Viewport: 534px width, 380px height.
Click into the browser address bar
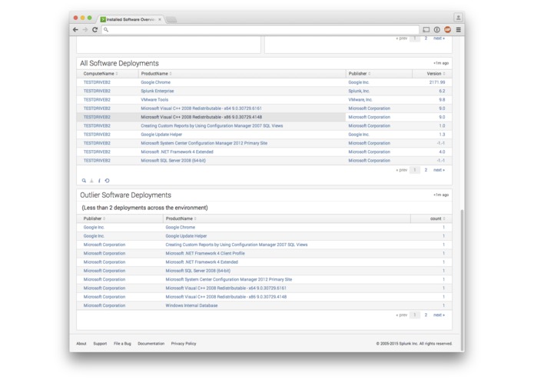coord(260,30)
